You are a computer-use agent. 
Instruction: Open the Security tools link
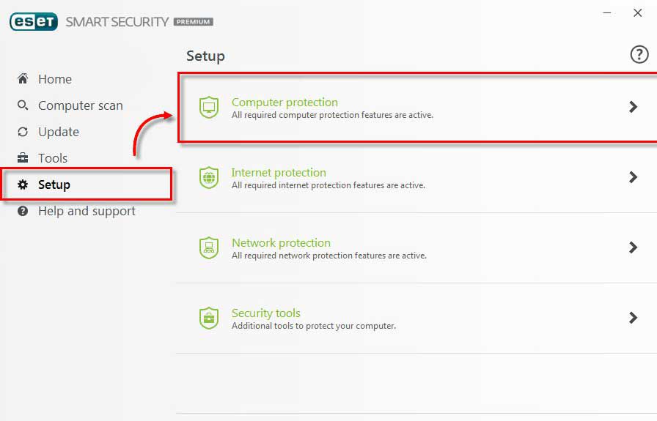pyautogui.click(x=266, y=313)
